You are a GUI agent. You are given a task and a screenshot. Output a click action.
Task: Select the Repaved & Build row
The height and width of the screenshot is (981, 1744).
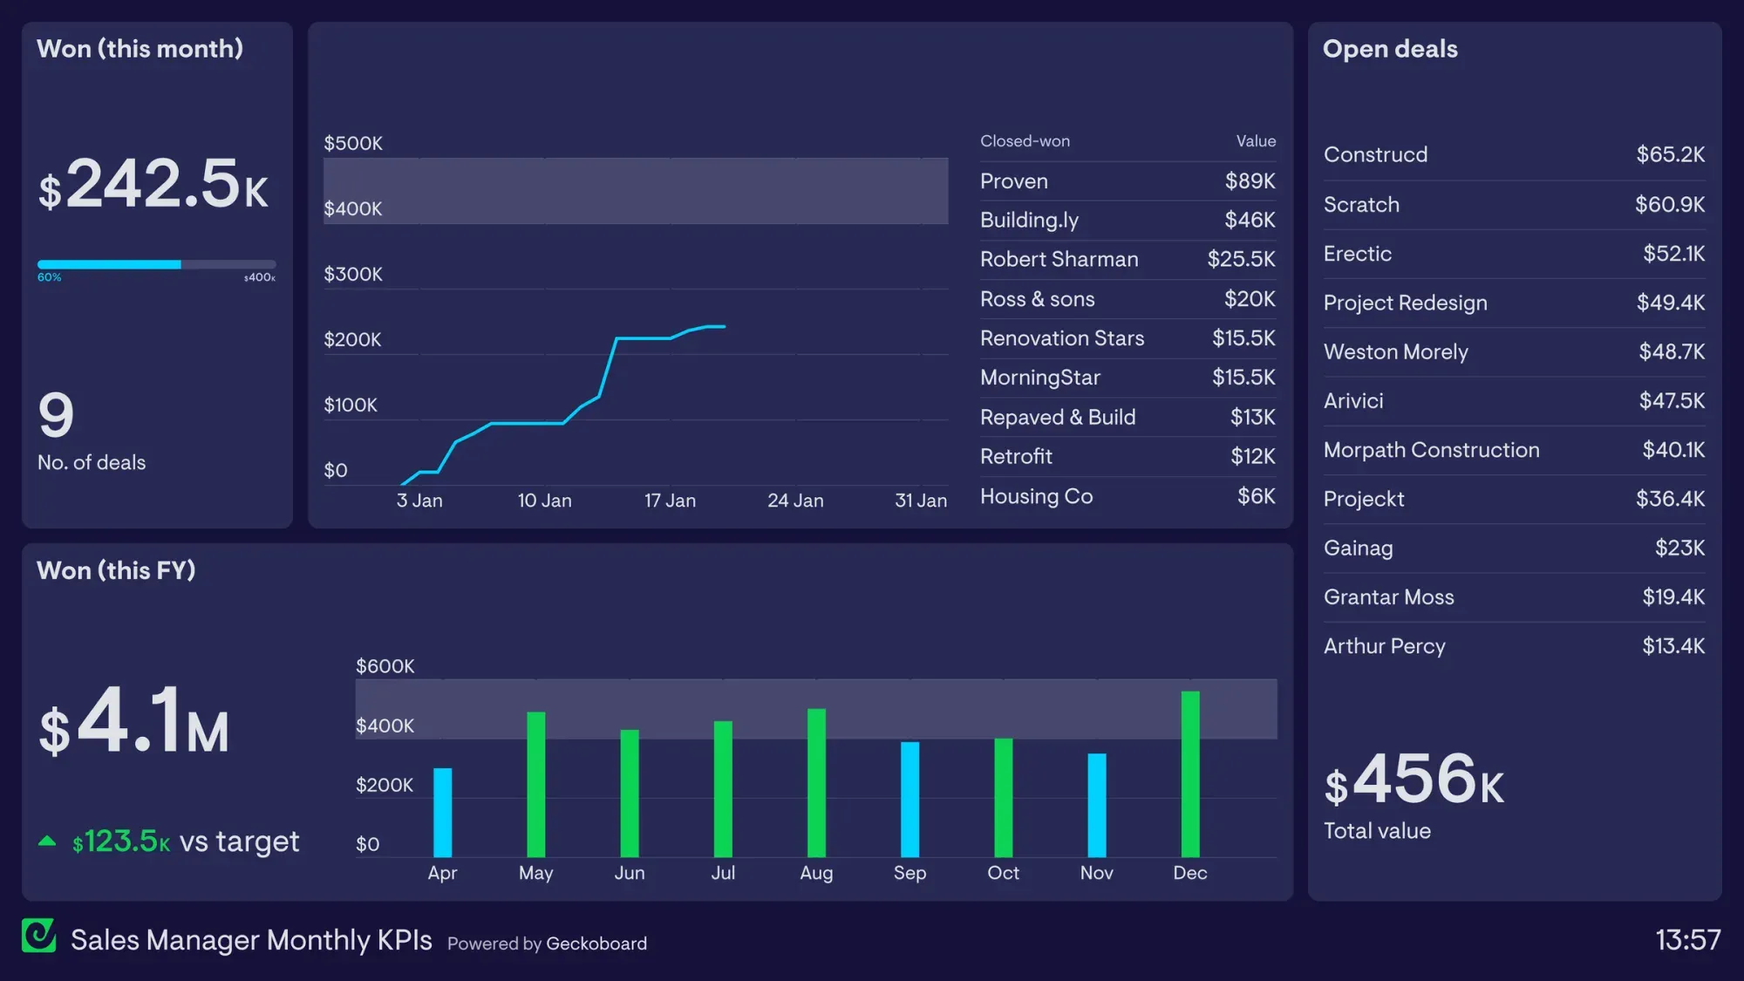[1127, 417]
